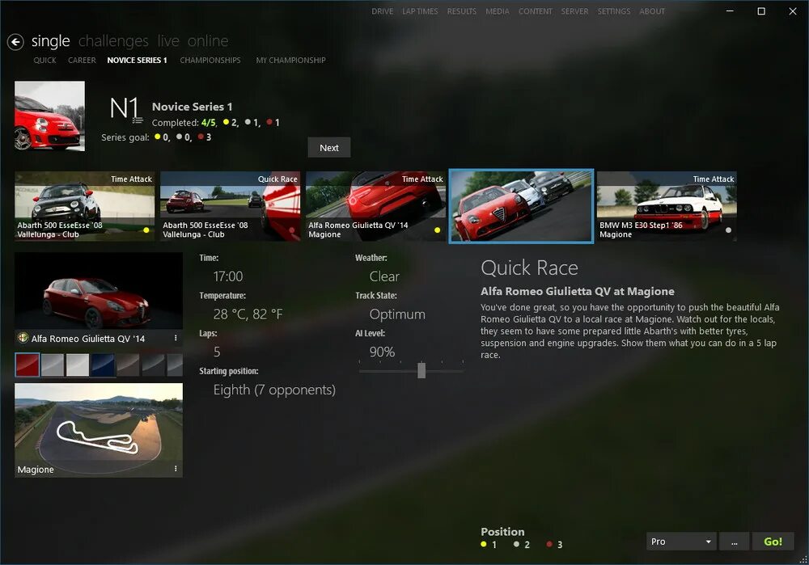Viewport: 809px width, 565px height.
Task: Open the Magione track three-dot menu
Action: (x=176, y=469)
